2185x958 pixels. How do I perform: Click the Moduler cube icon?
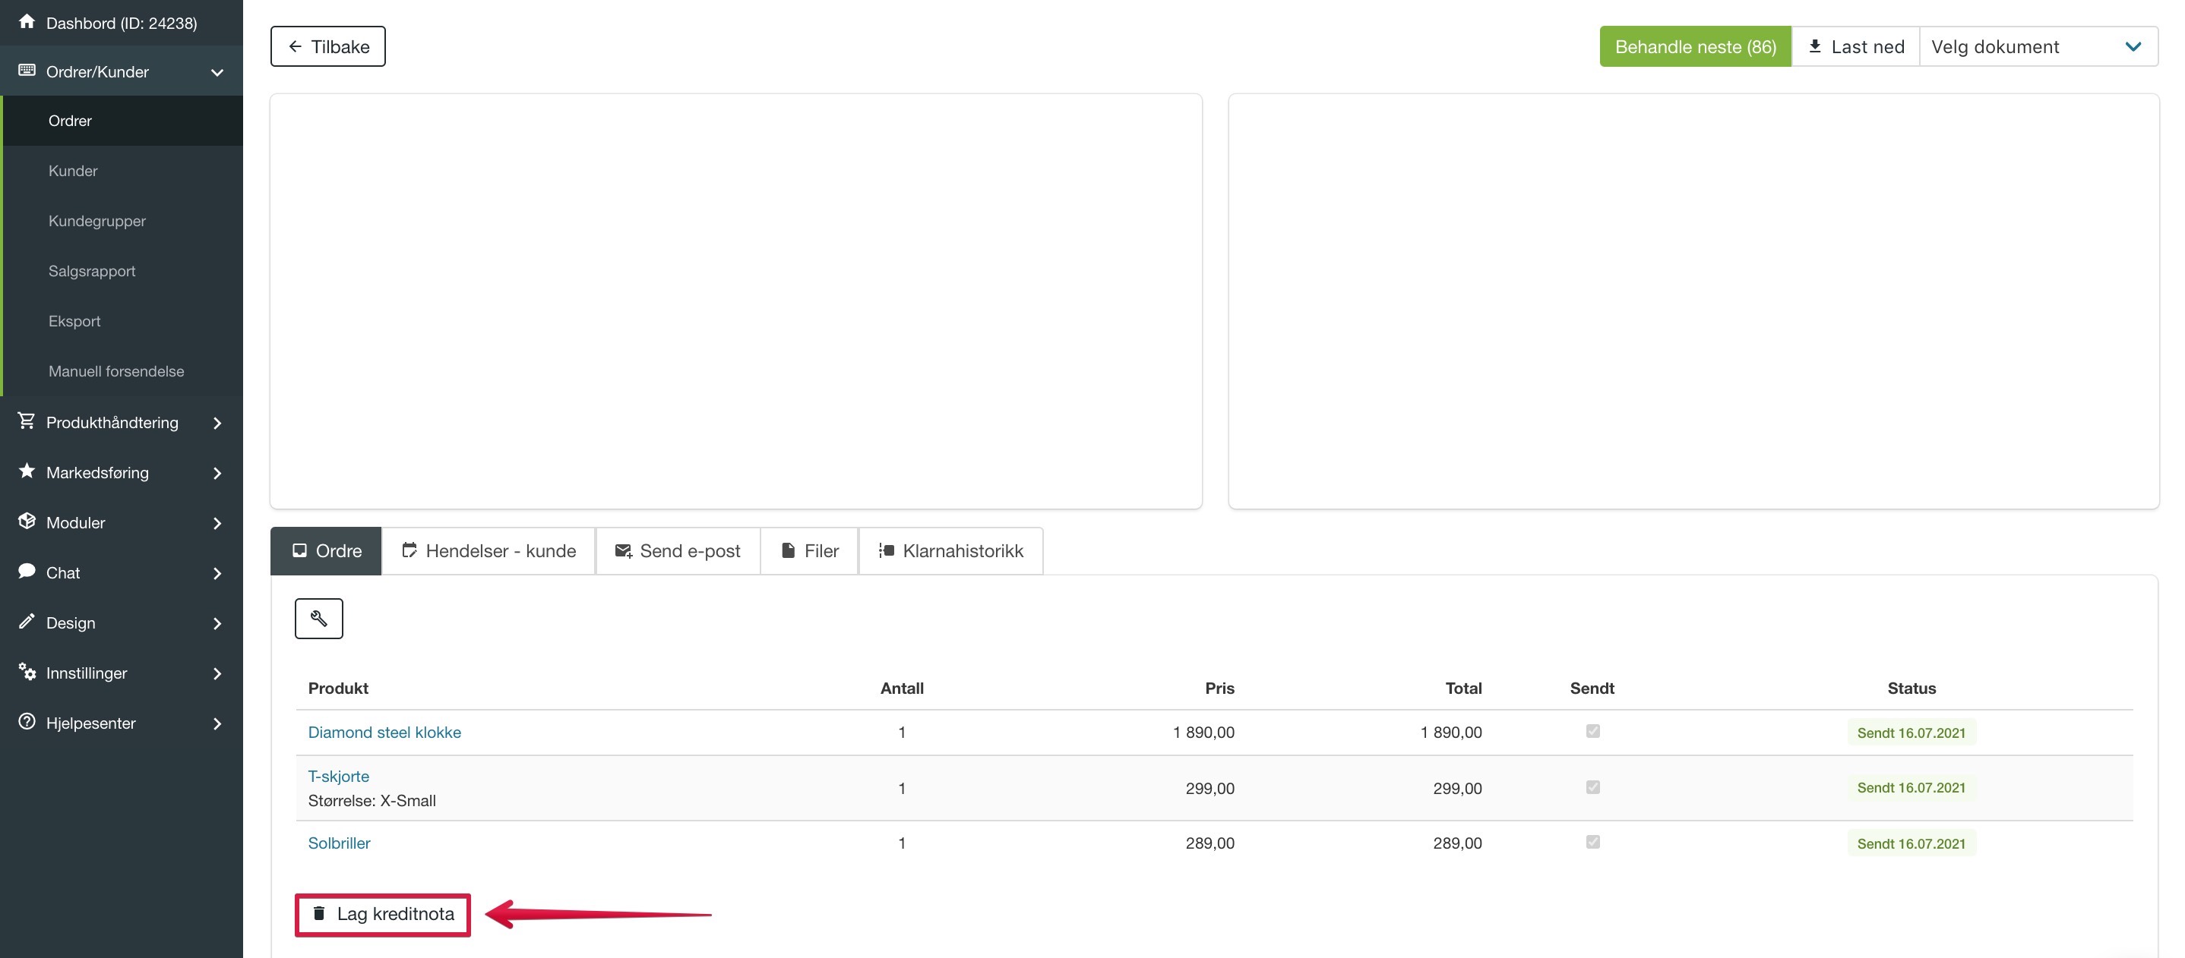(27, 521)
